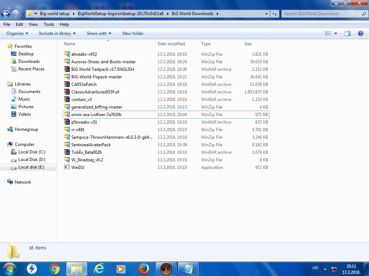Select the BiG-World-Fixpack-master zip icon
Viewport: 369px width, 276px height.
coord(67,77)
